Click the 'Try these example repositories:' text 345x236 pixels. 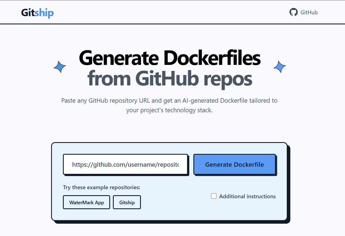pos(102,188)
